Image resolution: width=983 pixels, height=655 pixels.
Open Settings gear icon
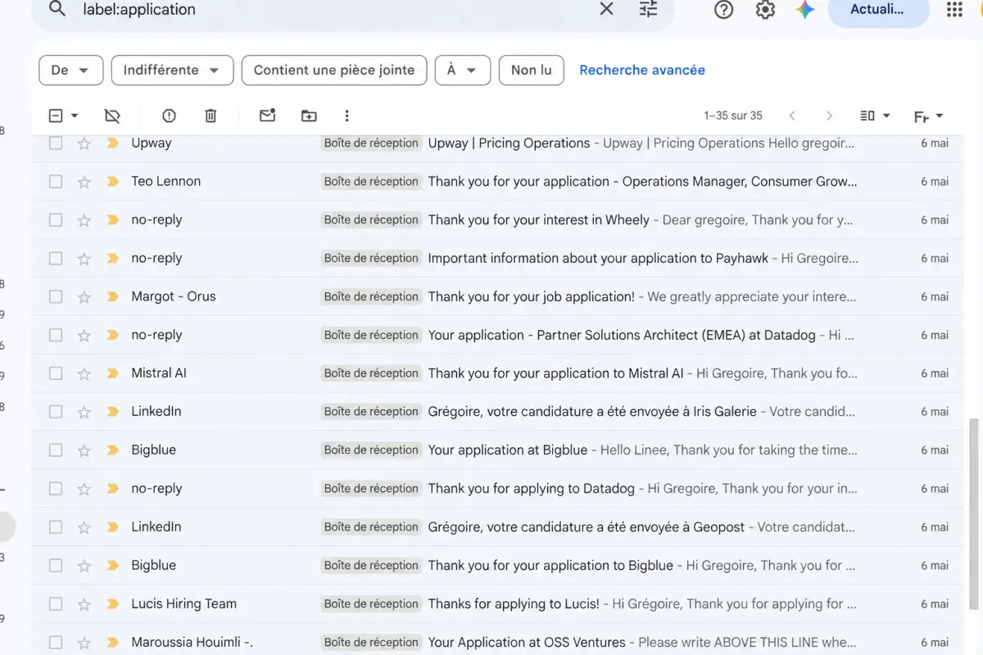pos(765,10)
